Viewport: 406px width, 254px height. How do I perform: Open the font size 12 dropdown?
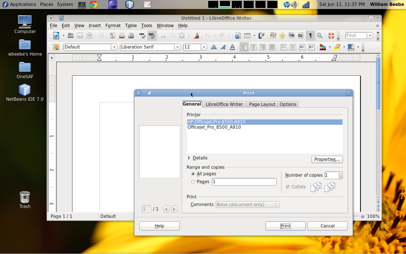coord(204,47)
